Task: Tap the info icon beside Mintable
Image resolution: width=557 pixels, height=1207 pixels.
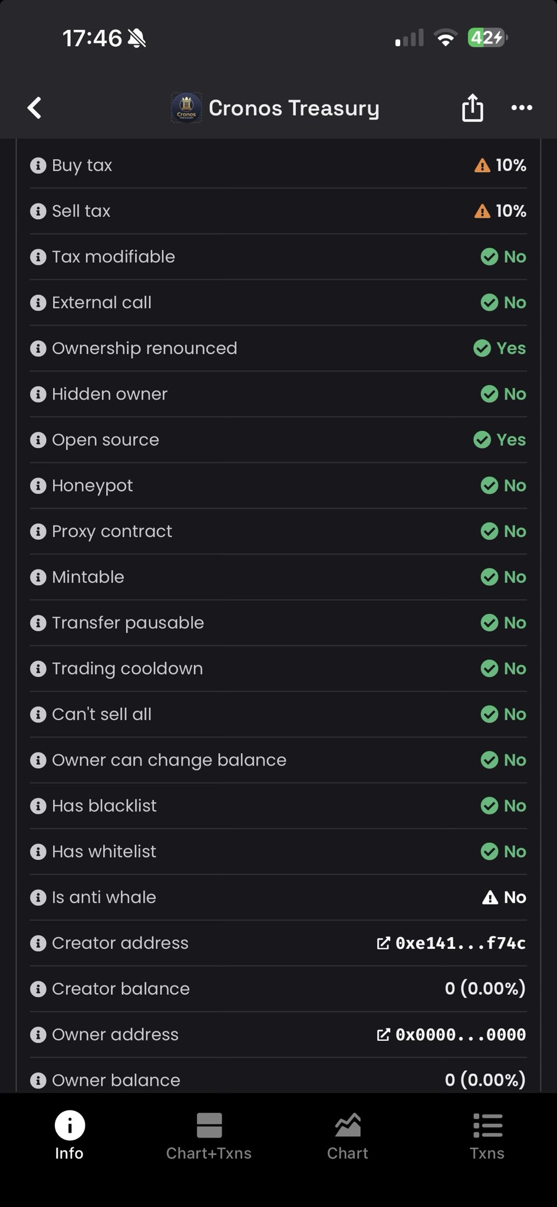Action: [x=38, y=577]
